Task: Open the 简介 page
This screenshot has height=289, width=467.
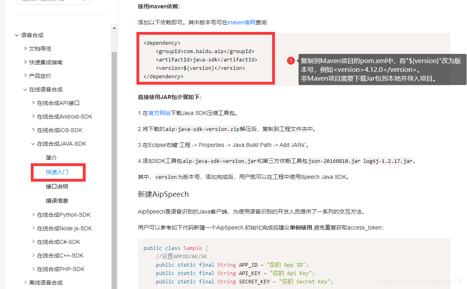Action: click(x=51, y=158)
